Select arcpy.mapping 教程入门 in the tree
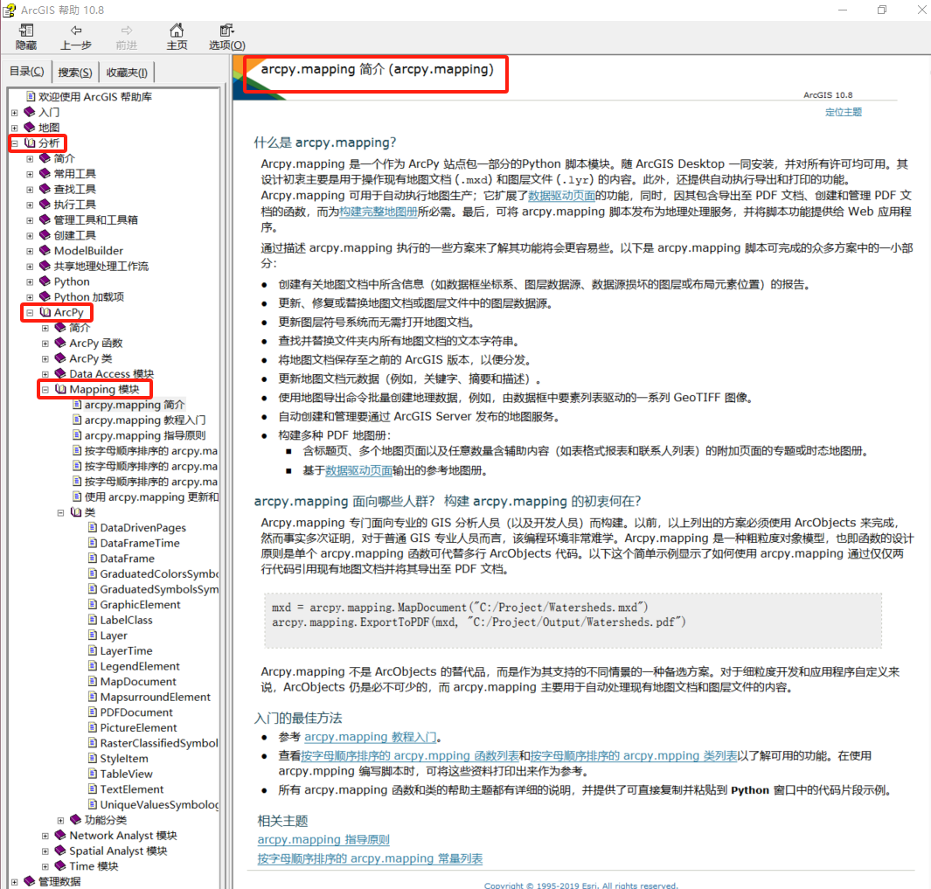Viewport: 931px width, 889px height. (145, 420)
